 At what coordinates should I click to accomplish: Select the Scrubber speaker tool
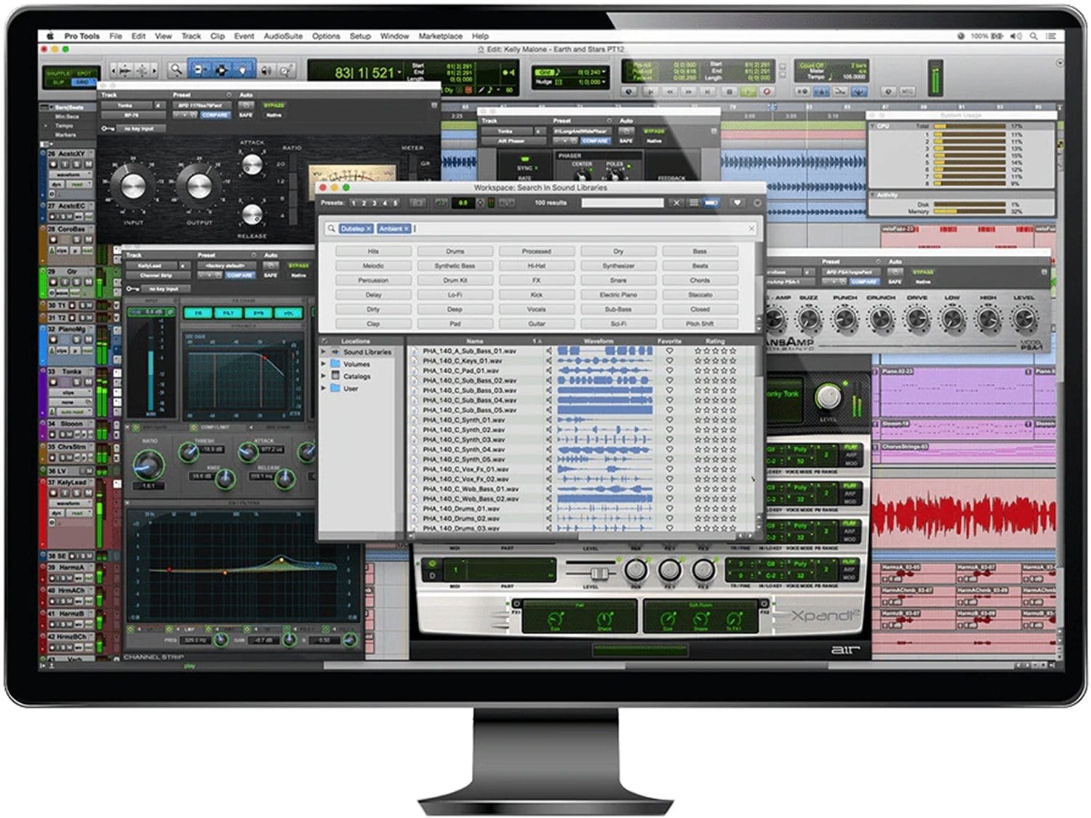click(267, 71)
